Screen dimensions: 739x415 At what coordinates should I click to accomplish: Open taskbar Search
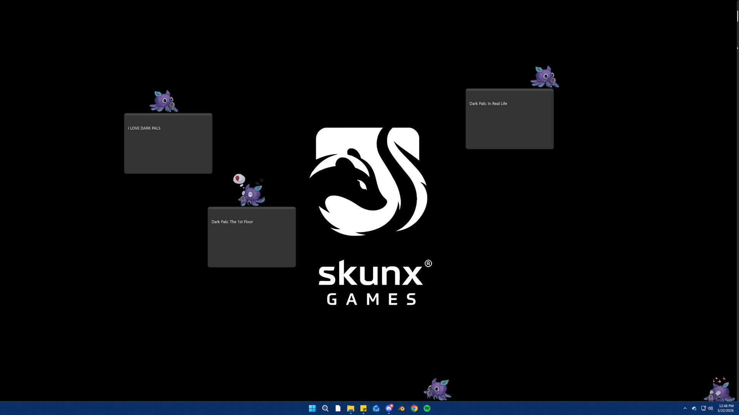325,408
